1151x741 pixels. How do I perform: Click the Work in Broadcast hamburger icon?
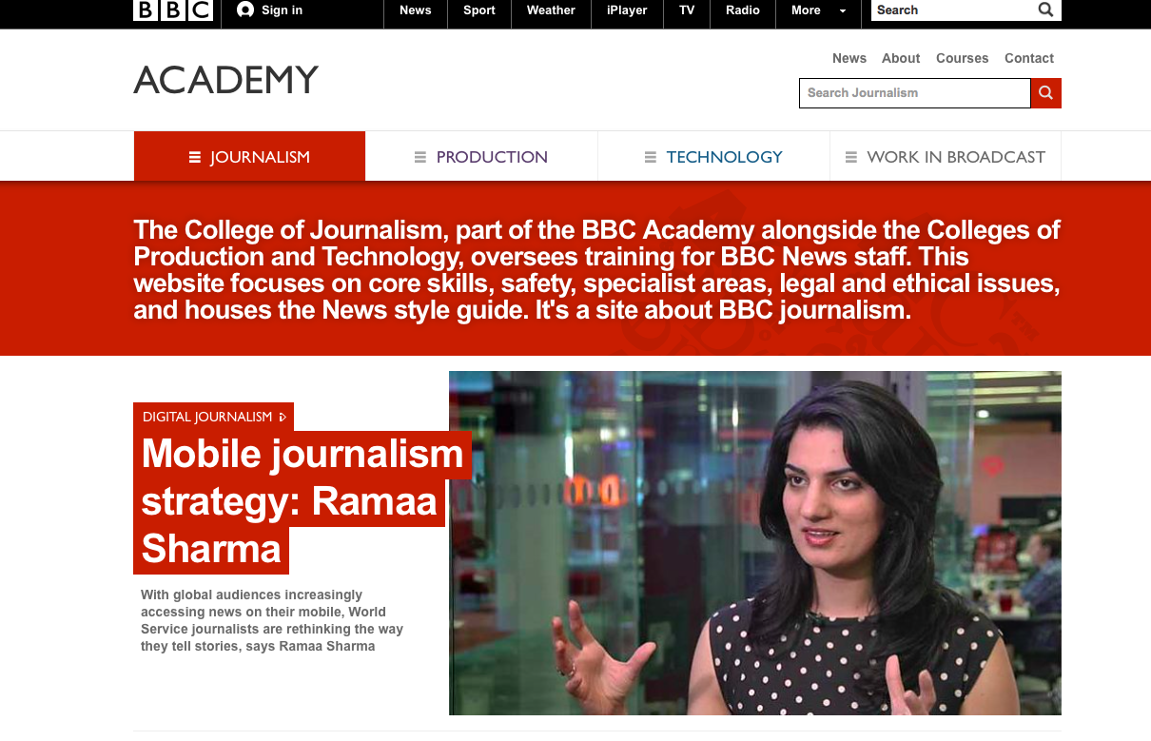(851, 157)
